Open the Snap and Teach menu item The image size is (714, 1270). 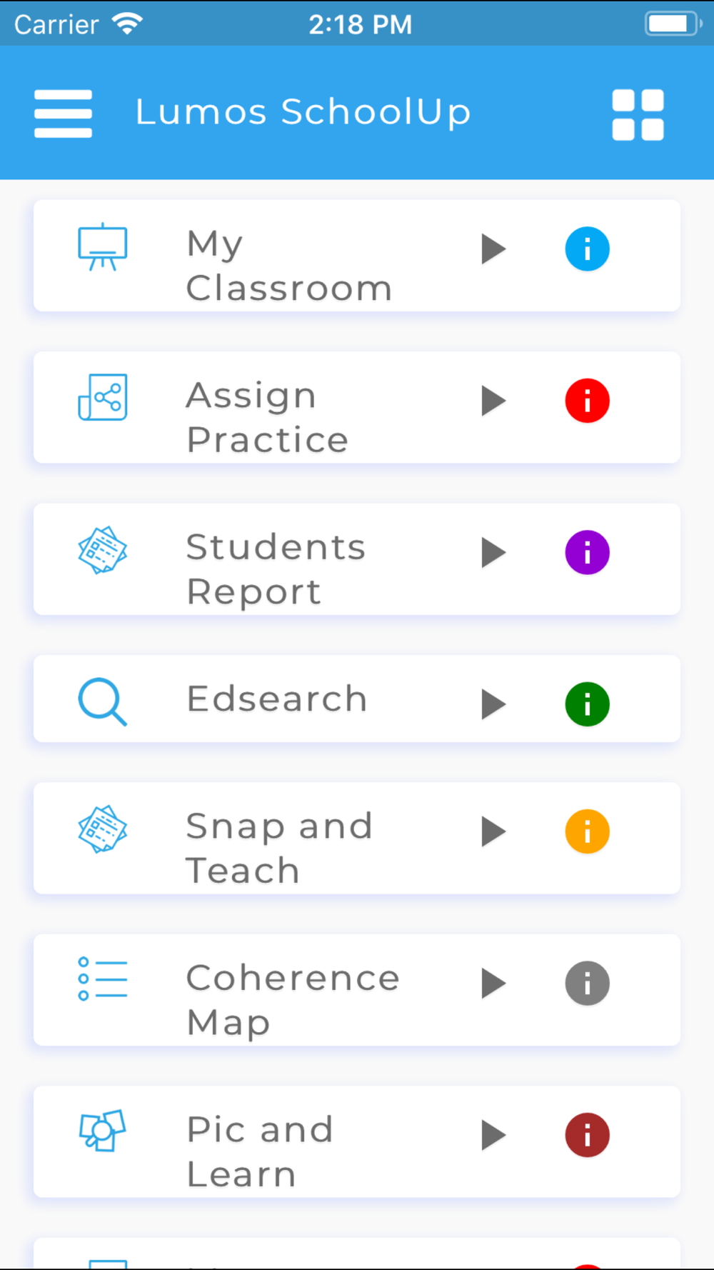357,838
